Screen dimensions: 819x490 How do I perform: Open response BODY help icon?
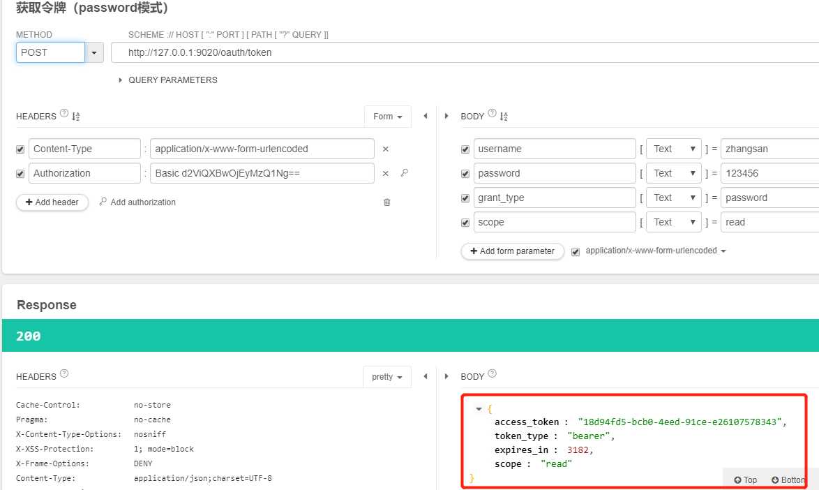[x=492, y=373]
